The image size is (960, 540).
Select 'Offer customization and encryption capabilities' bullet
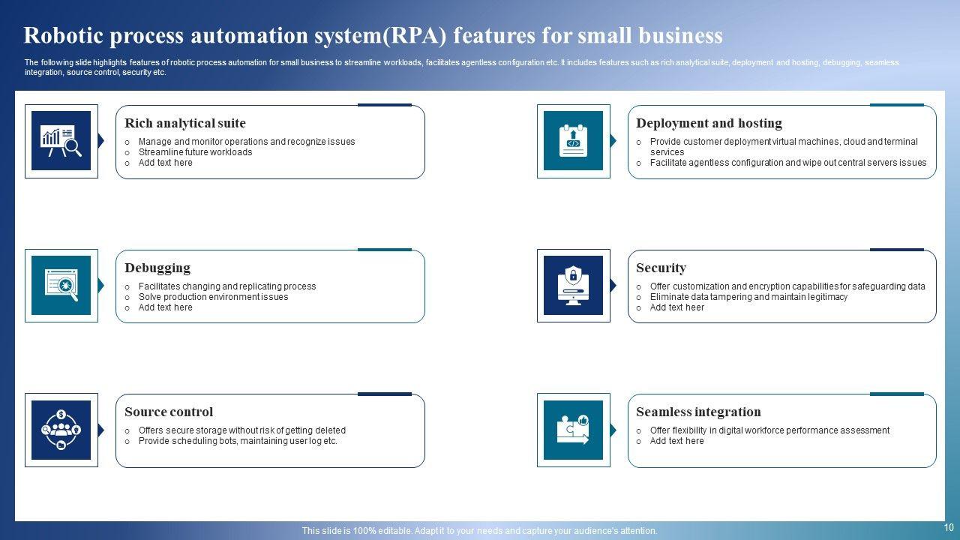coord(787,286)
